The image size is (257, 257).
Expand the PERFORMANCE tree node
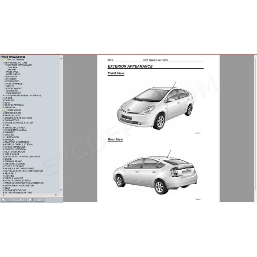pyautogui.click(x=5, y=84)
